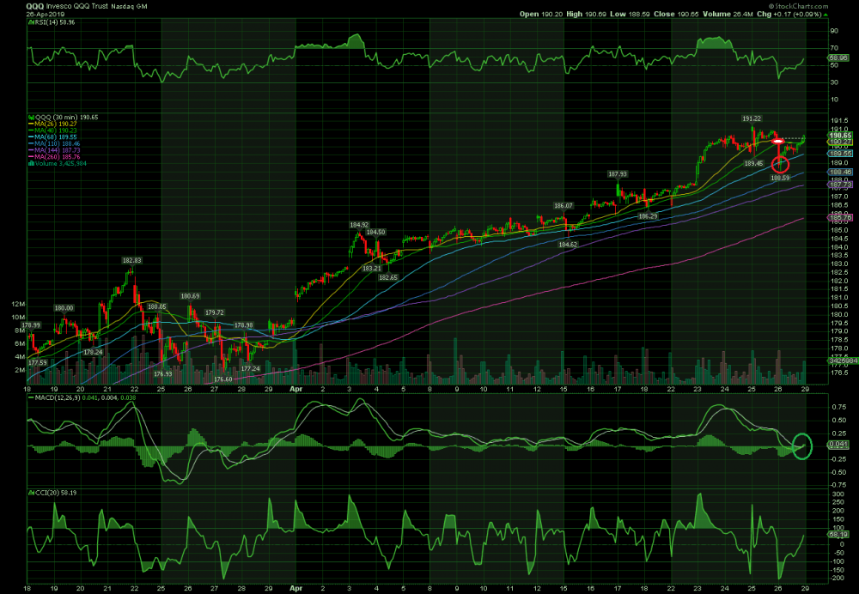
Task: Click the 191.22 high price label
Action: (752, 118)
